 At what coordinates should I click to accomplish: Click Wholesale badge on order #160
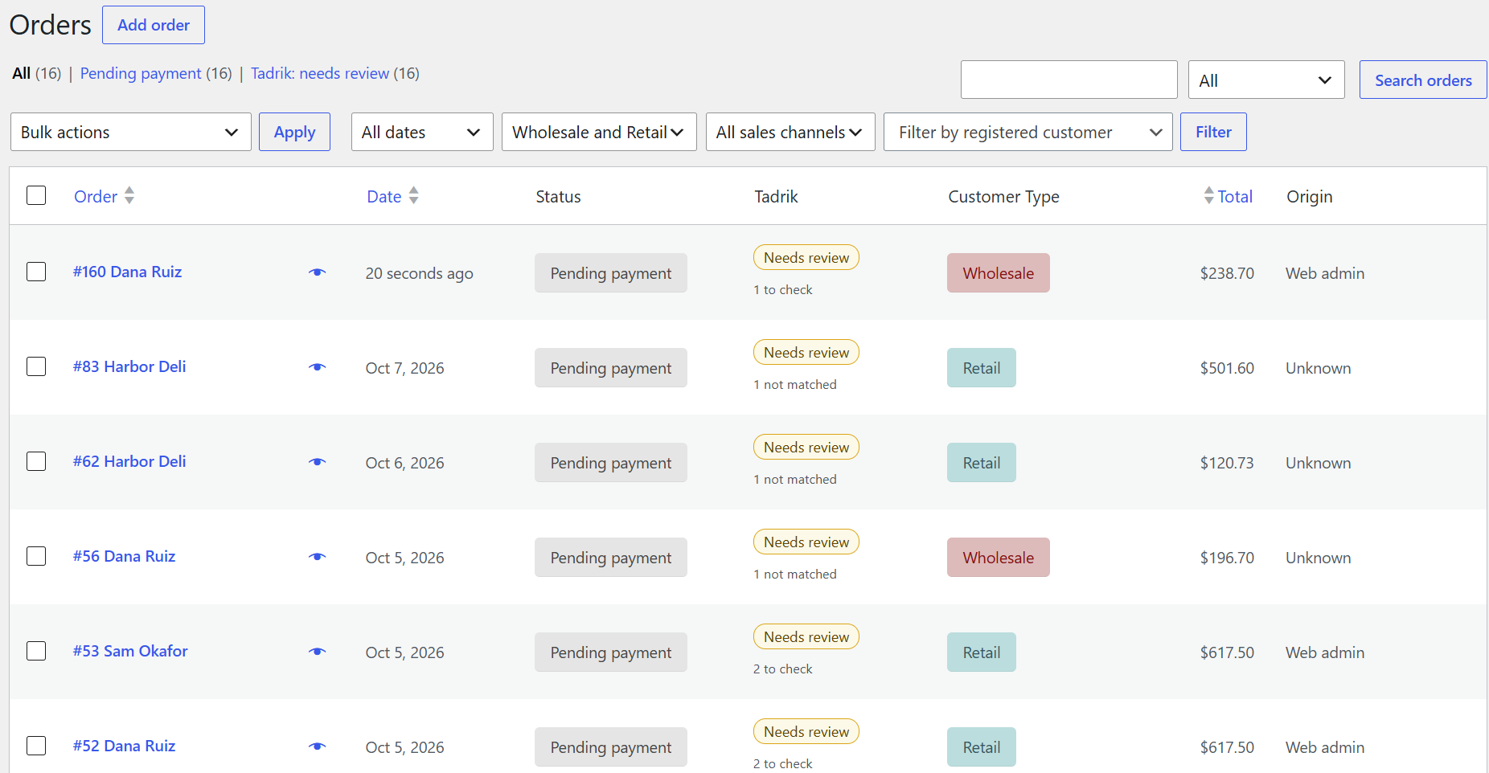(x=999, y=272)
